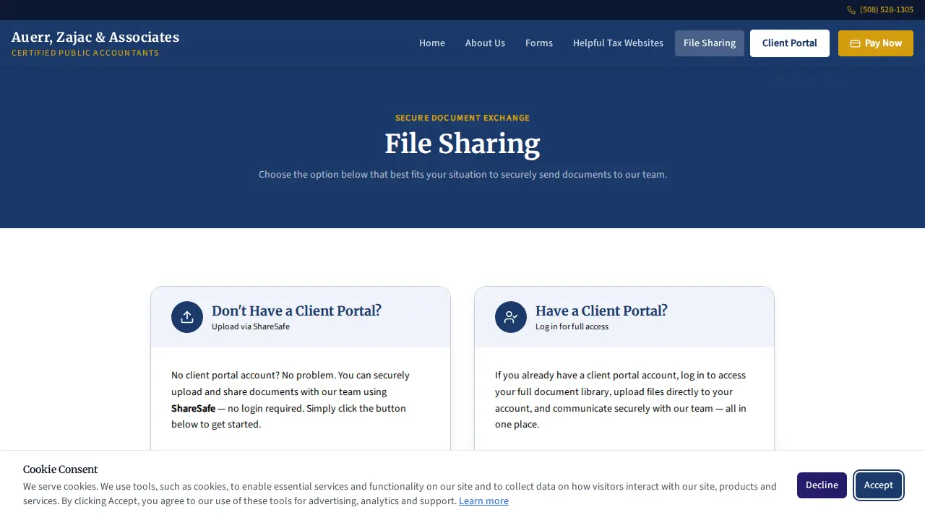Click the upload icon beside Don't Have a Client Portal
Screen dimensions: 925x520
point(187,317)
